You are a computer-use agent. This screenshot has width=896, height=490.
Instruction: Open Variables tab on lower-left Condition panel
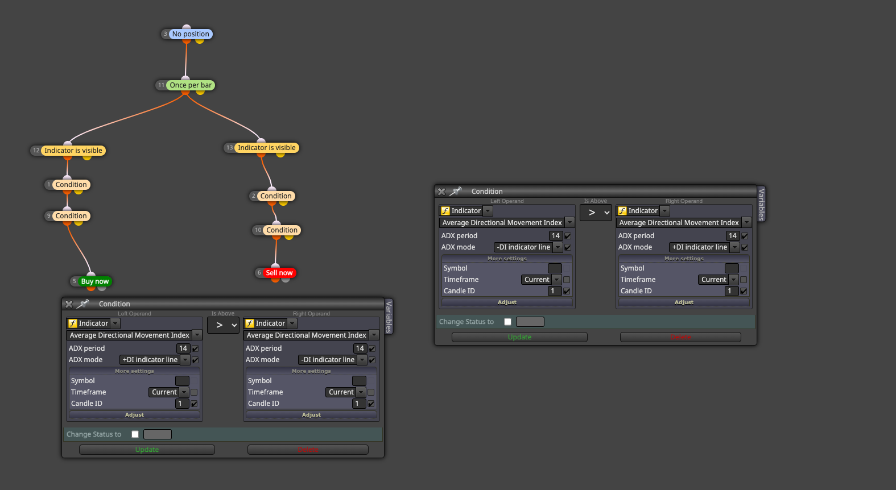pyautogui.click(x=389, y=317)
